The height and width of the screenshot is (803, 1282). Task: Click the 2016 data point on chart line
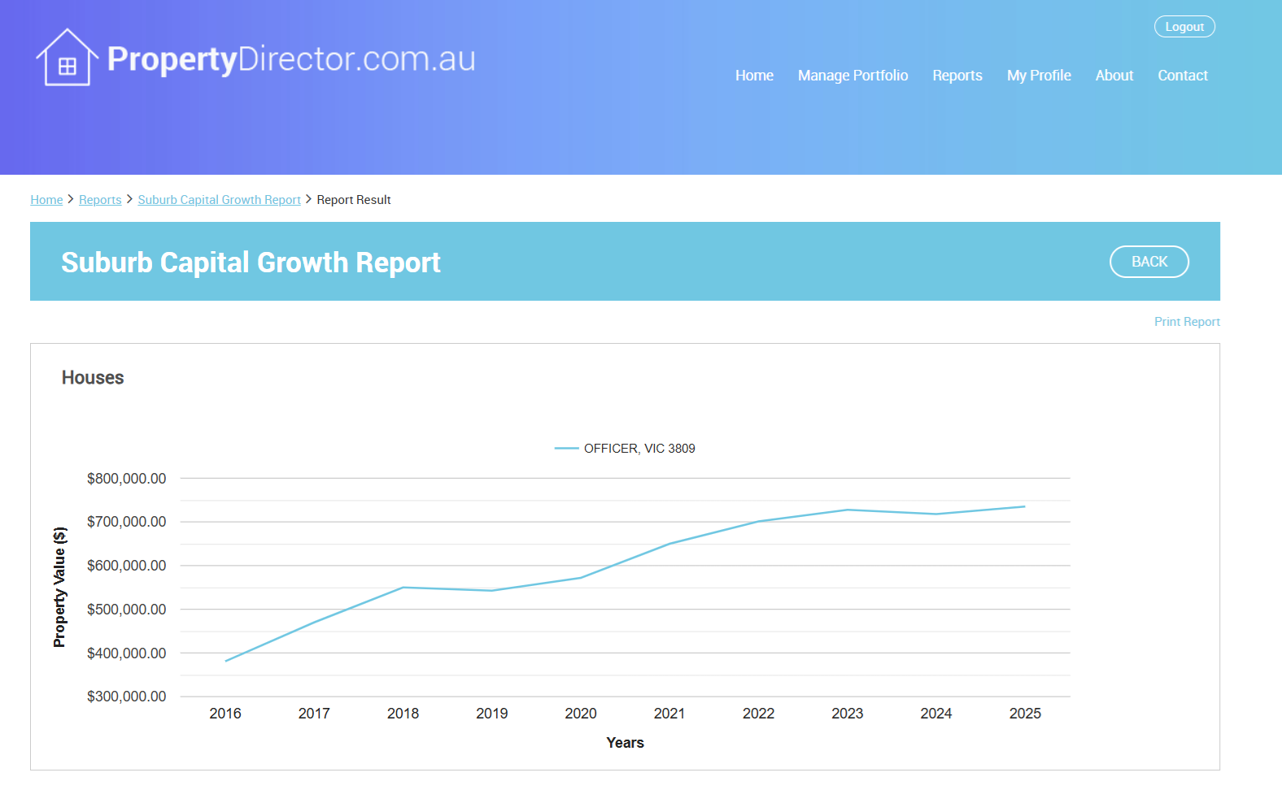[x=226, y=661]
